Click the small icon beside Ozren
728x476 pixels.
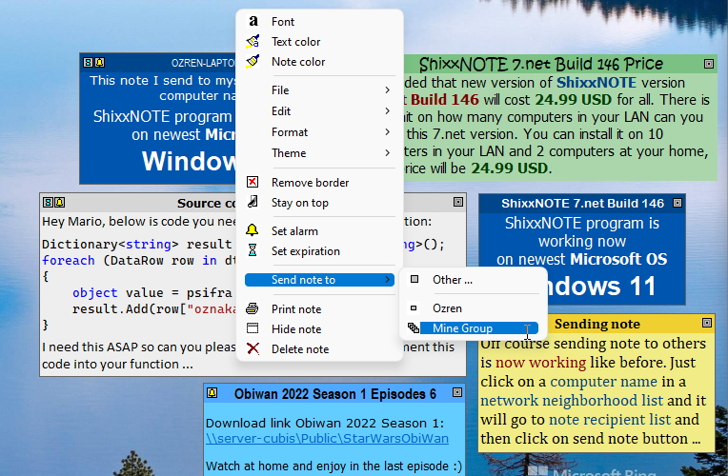tap(414, 307)
